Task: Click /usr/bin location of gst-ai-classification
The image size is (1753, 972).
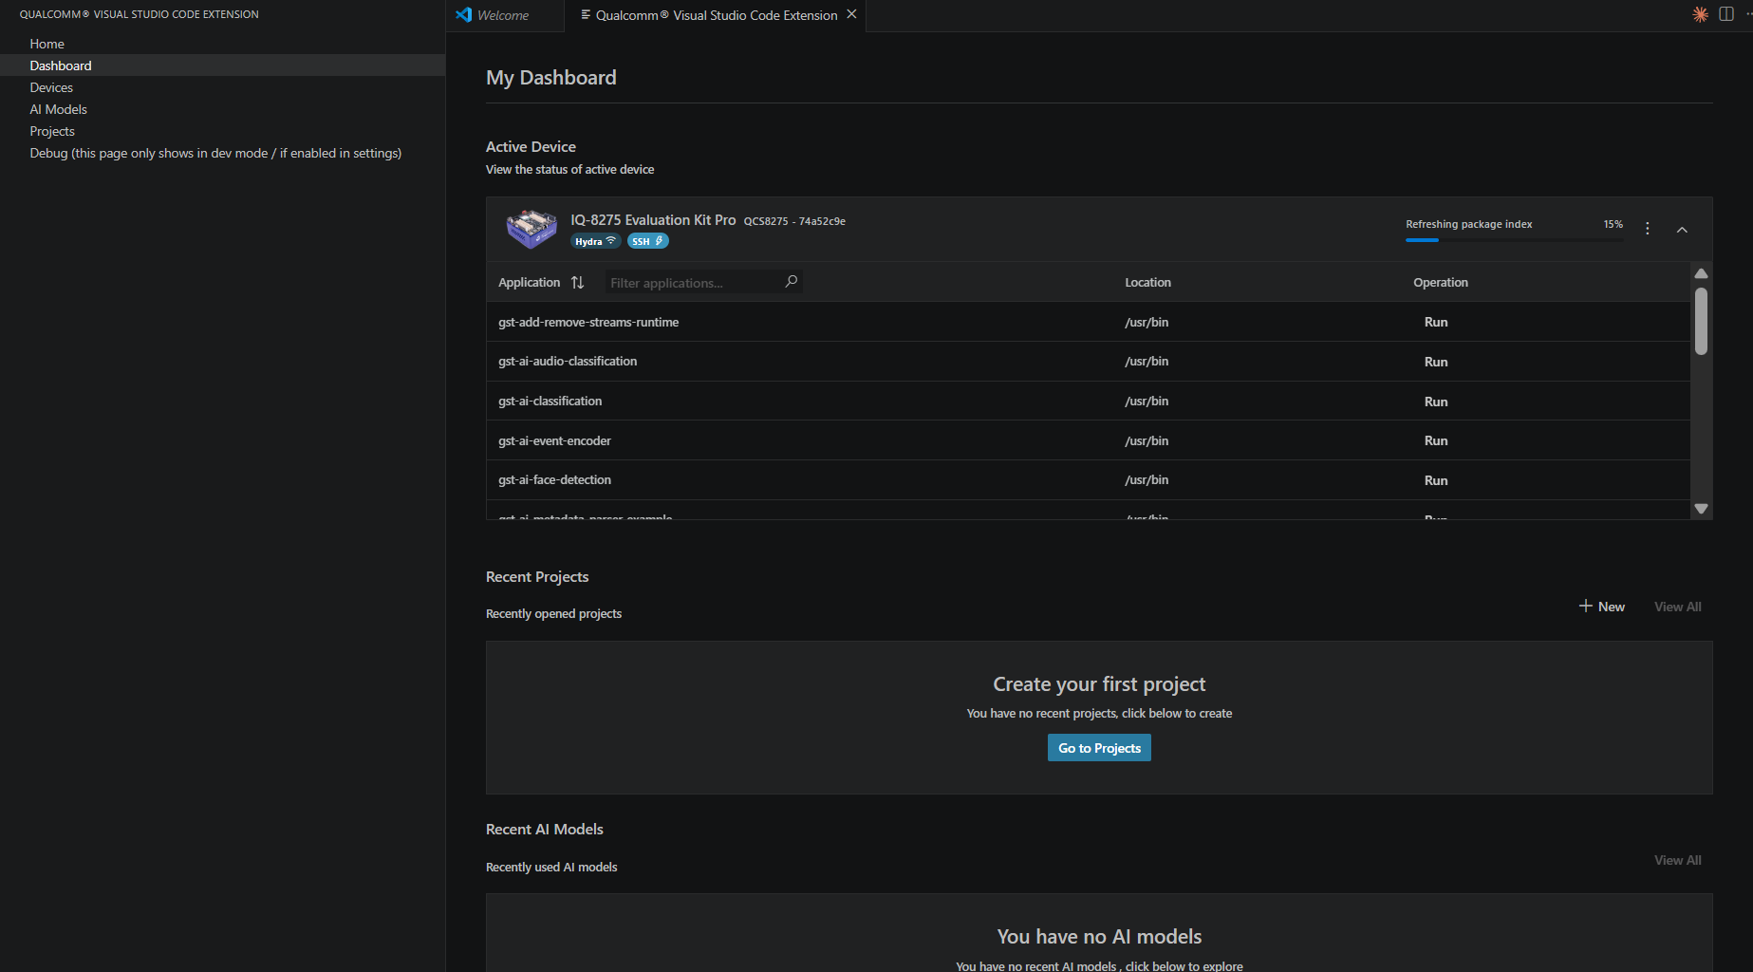Action: point(1147,402)
